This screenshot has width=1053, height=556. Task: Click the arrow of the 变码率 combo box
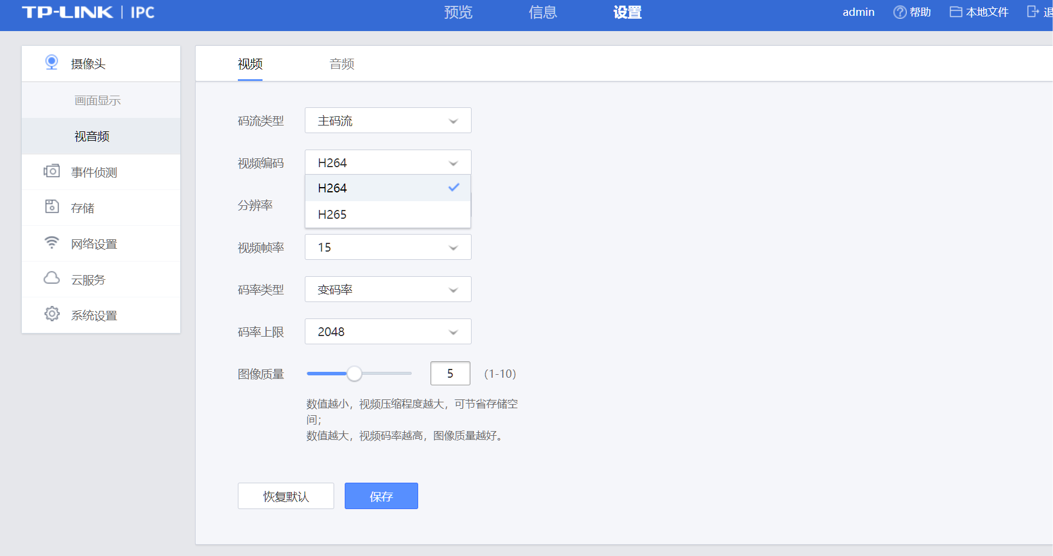[x=453, y=290]
